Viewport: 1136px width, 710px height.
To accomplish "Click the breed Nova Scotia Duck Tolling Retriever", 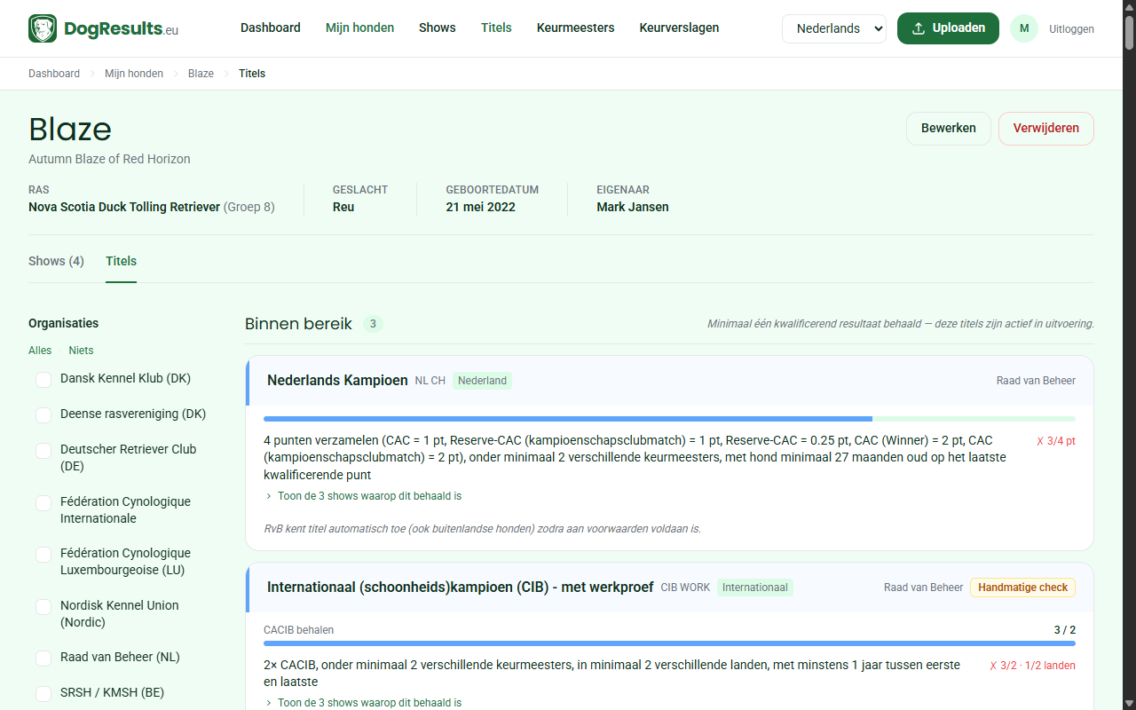I will (124, 207).
